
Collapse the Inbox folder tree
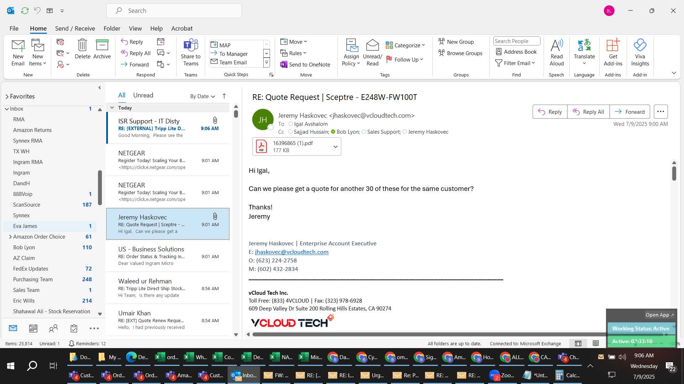[7, 109]
